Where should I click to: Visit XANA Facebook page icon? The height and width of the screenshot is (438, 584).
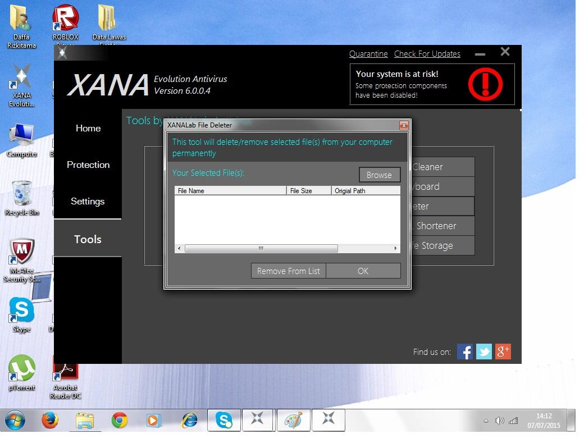[x=464, y=352]
